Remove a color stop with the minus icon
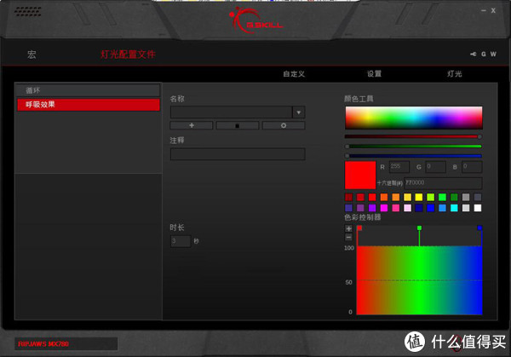The height and width of the screenshot is (357, 511). pyautogui.click(x=348, y=238)
